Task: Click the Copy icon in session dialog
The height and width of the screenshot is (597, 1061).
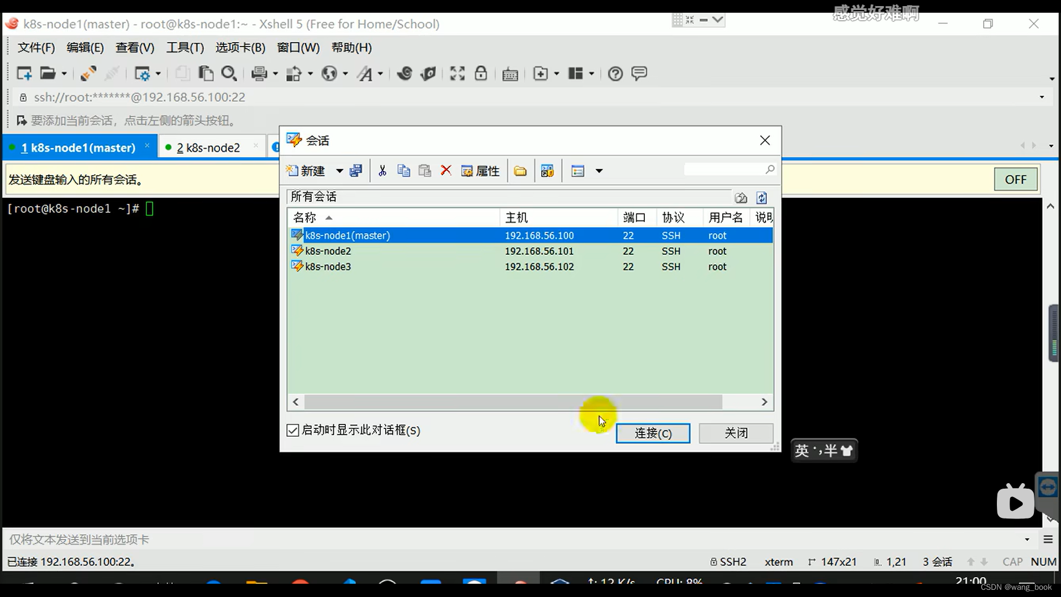Action: 404,171
